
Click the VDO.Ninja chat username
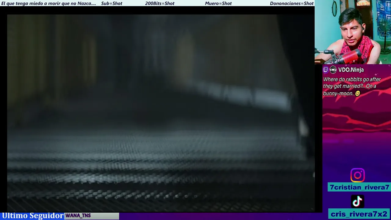tap(351, 70)
